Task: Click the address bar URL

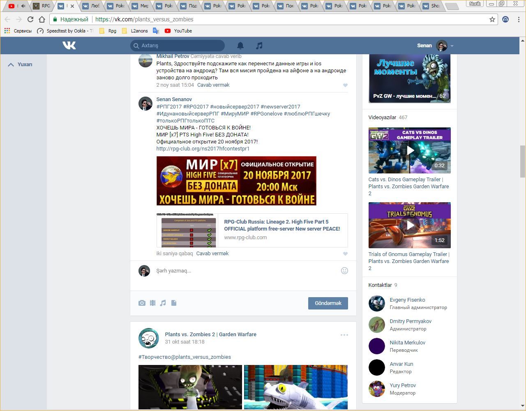Action: coord(144,19)
